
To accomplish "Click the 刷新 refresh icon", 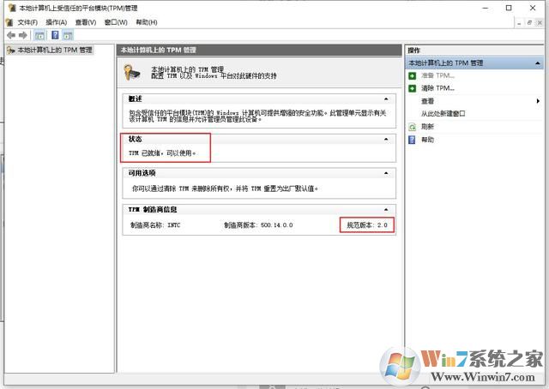I will coord(412,127).
